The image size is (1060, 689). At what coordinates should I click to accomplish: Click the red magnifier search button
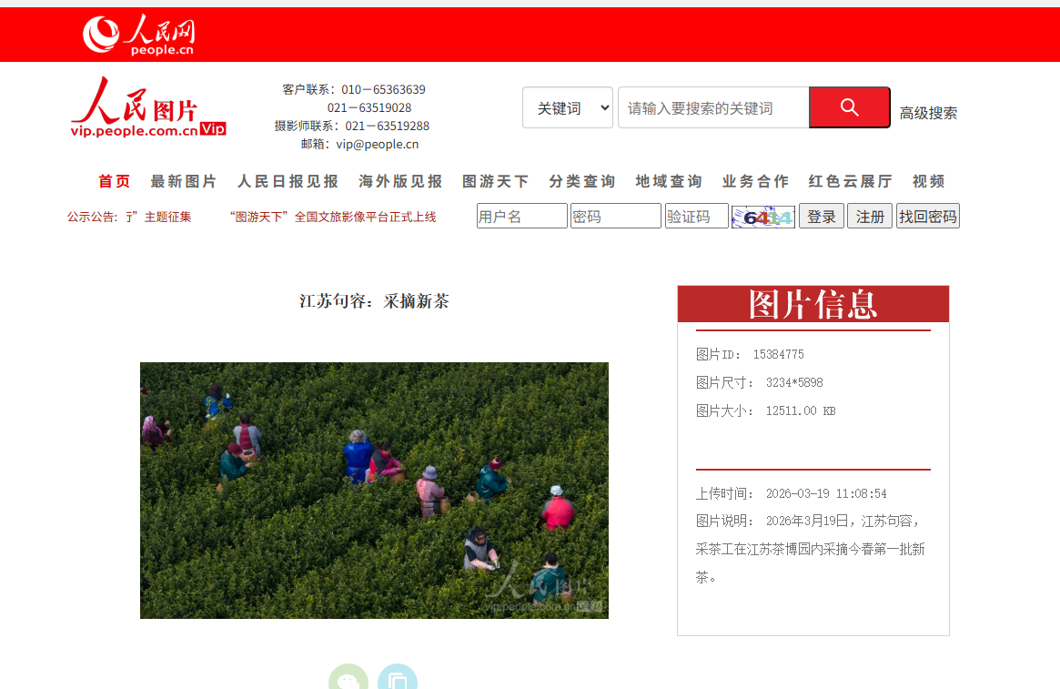tap(849, 107)
